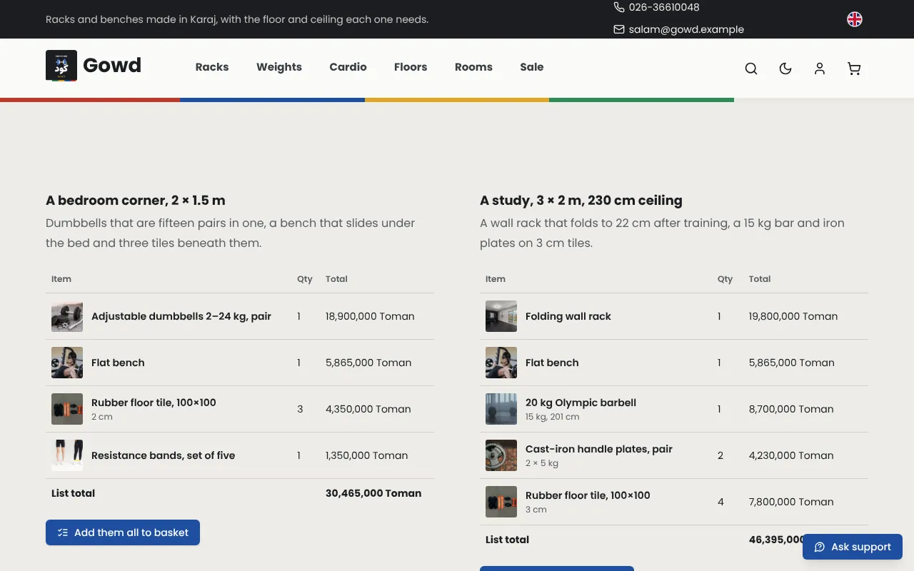
Task: Click Adjustable dumbbells 2–24 kg, pair
Action: click(181, 316)
